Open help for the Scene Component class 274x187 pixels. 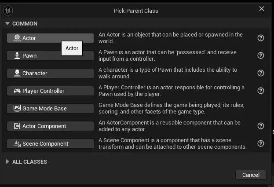pyautogui.click(x=261, y=143)
